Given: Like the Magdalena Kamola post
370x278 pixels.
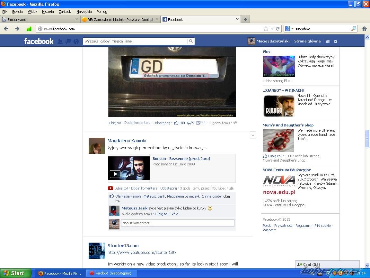Looking at the screenshot, I should (x=121, y=188).
